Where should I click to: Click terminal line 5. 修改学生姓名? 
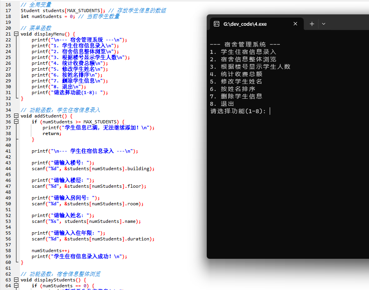236,82
